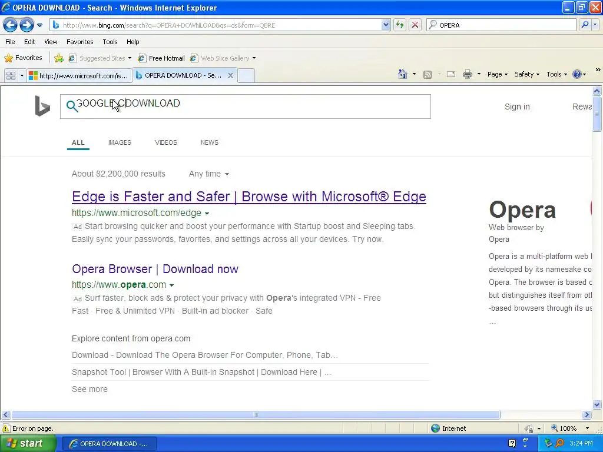Click the Read Mail icon

coord(451,75)
